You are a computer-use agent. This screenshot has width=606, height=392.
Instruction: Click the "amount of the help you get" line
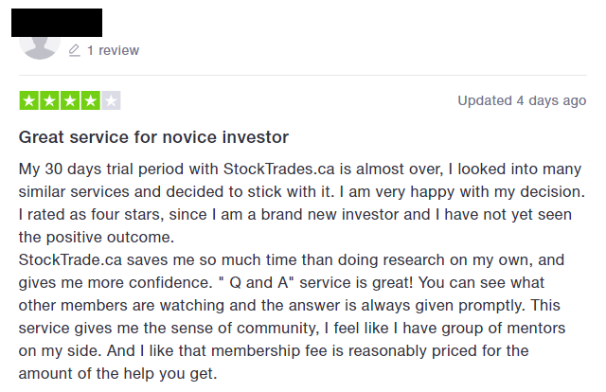(117, 372)
